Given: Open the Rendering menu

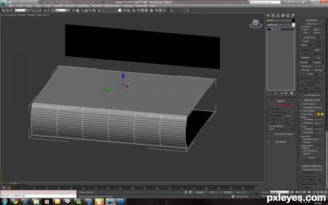Looking at the screenshot, I should (x=97, y=6).
